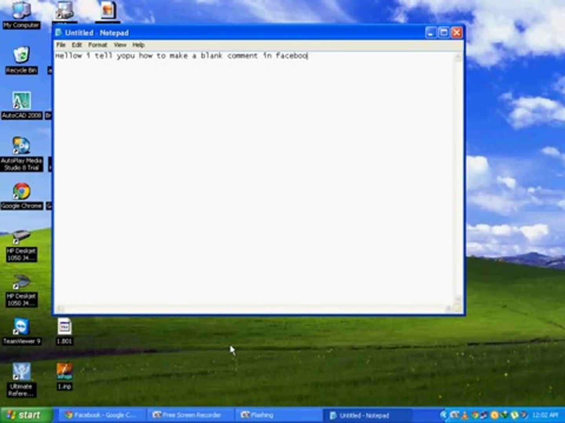This screenshot has width=565, height=423.
Task: Show hidden system tray icons with the arrow
Action: point(444,415)
